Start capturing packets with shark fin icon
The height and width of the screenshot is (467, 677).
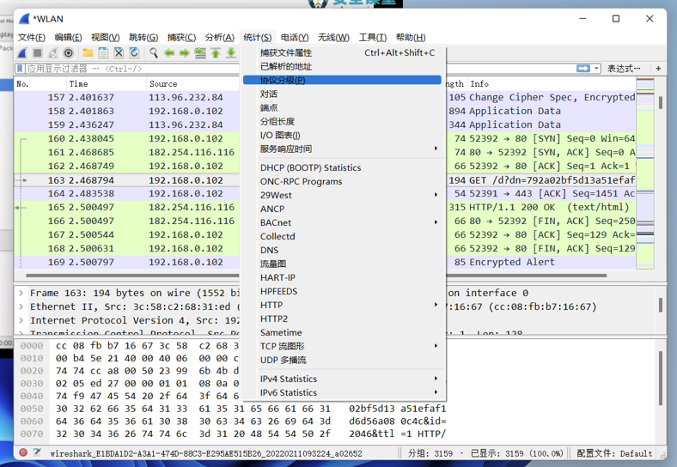[x=22, y=53]
